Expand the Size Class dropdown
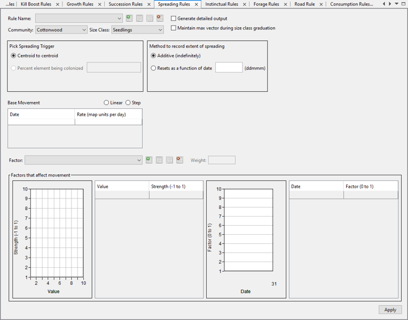Screen dimensions: 408x320 tap(137, 30)
